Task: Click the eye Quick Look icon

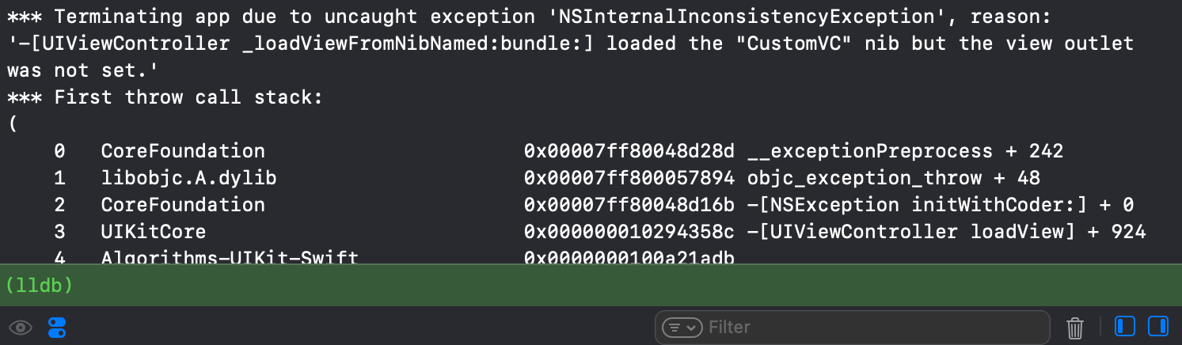Action: click(21, 327)
